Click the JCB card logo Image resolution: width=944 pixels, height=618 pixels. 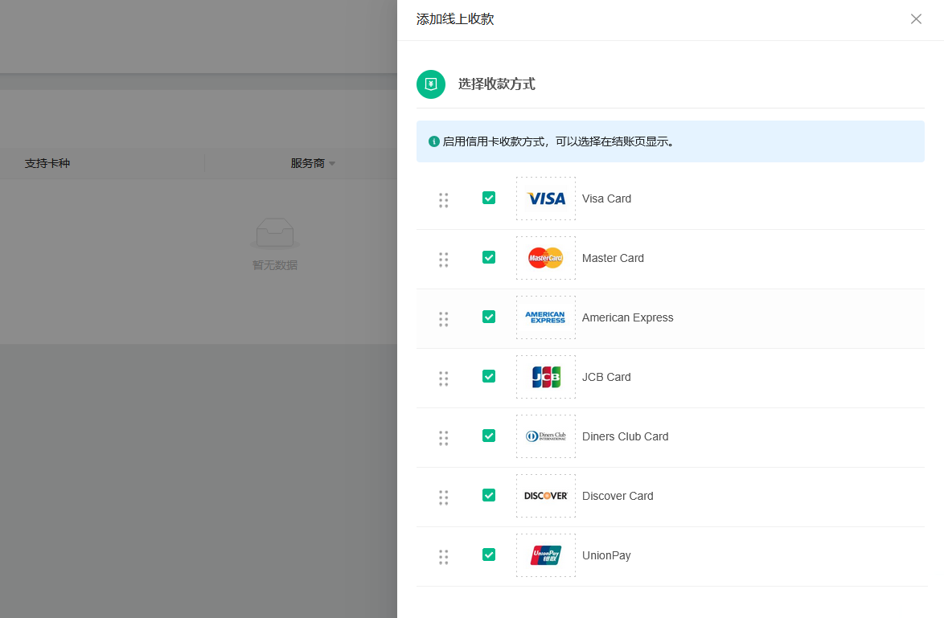546,377
